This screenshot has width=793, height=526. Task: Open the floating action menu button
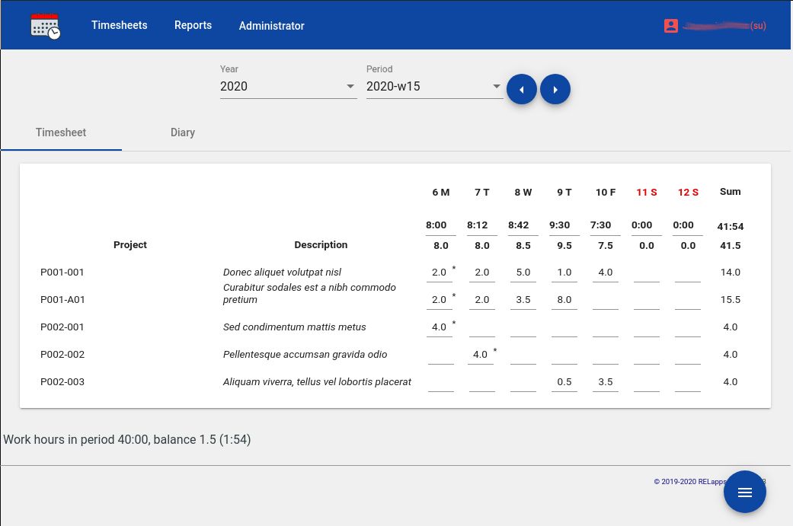(745, 492)
